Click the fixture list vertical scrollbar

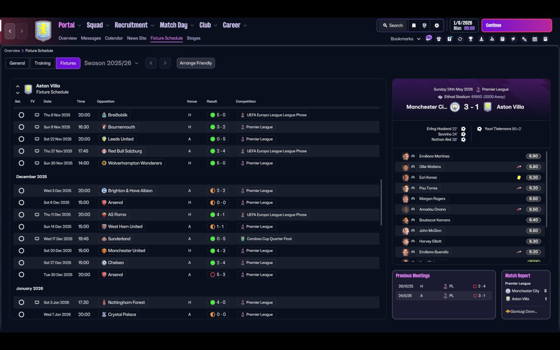pyautogui.click(x=381, y=202)
